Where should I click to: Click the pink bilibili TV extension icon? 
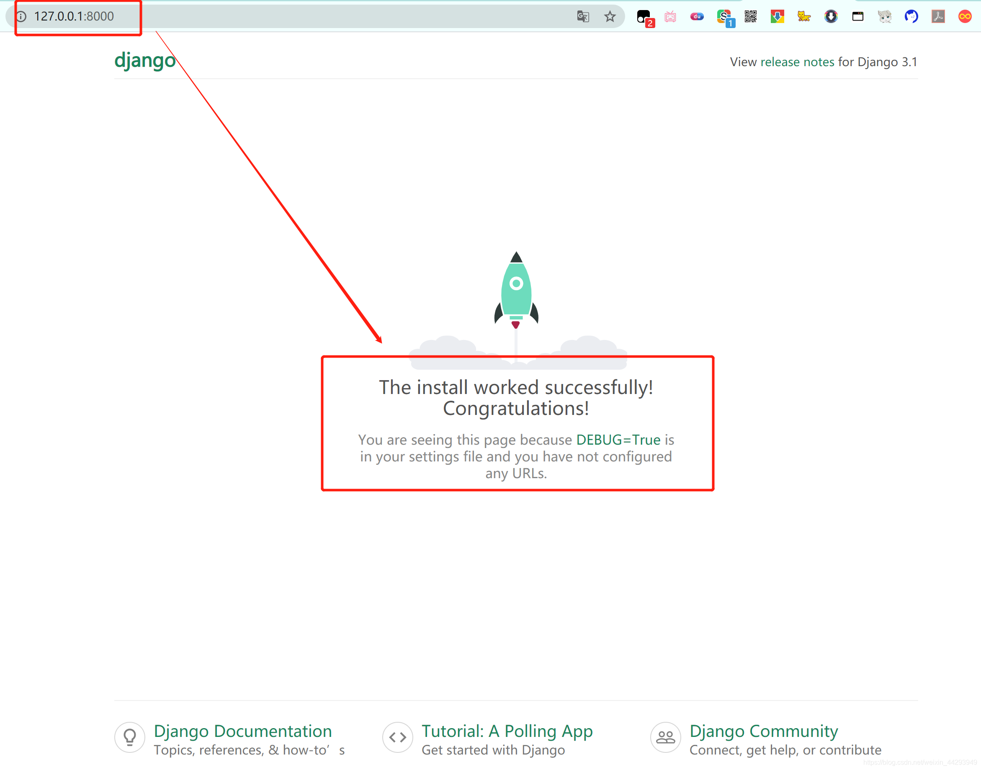[670, 17]
